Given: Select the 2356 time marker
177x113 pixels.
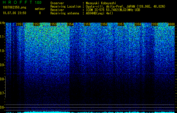Looking at the screenshot, I should coord(104,24).
